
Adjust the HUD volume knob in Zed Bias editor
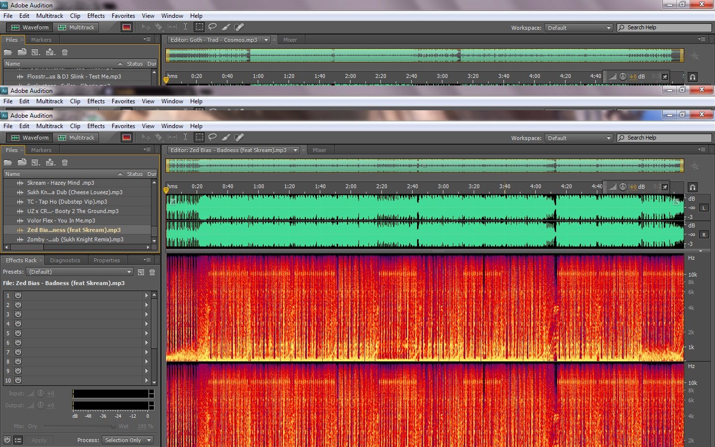coord(623,187)
